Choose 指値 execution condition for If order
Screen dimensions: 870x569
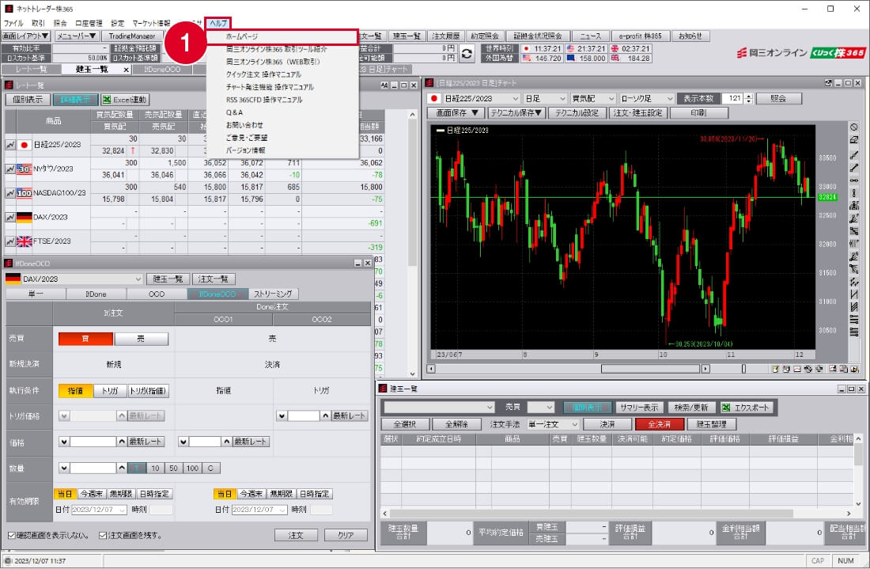pyautogui.click(x=75, y=391)
